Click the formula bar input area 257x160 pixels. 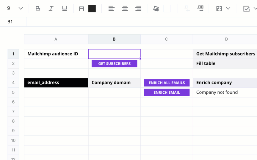pyautogui.click(x=142, y=22)
